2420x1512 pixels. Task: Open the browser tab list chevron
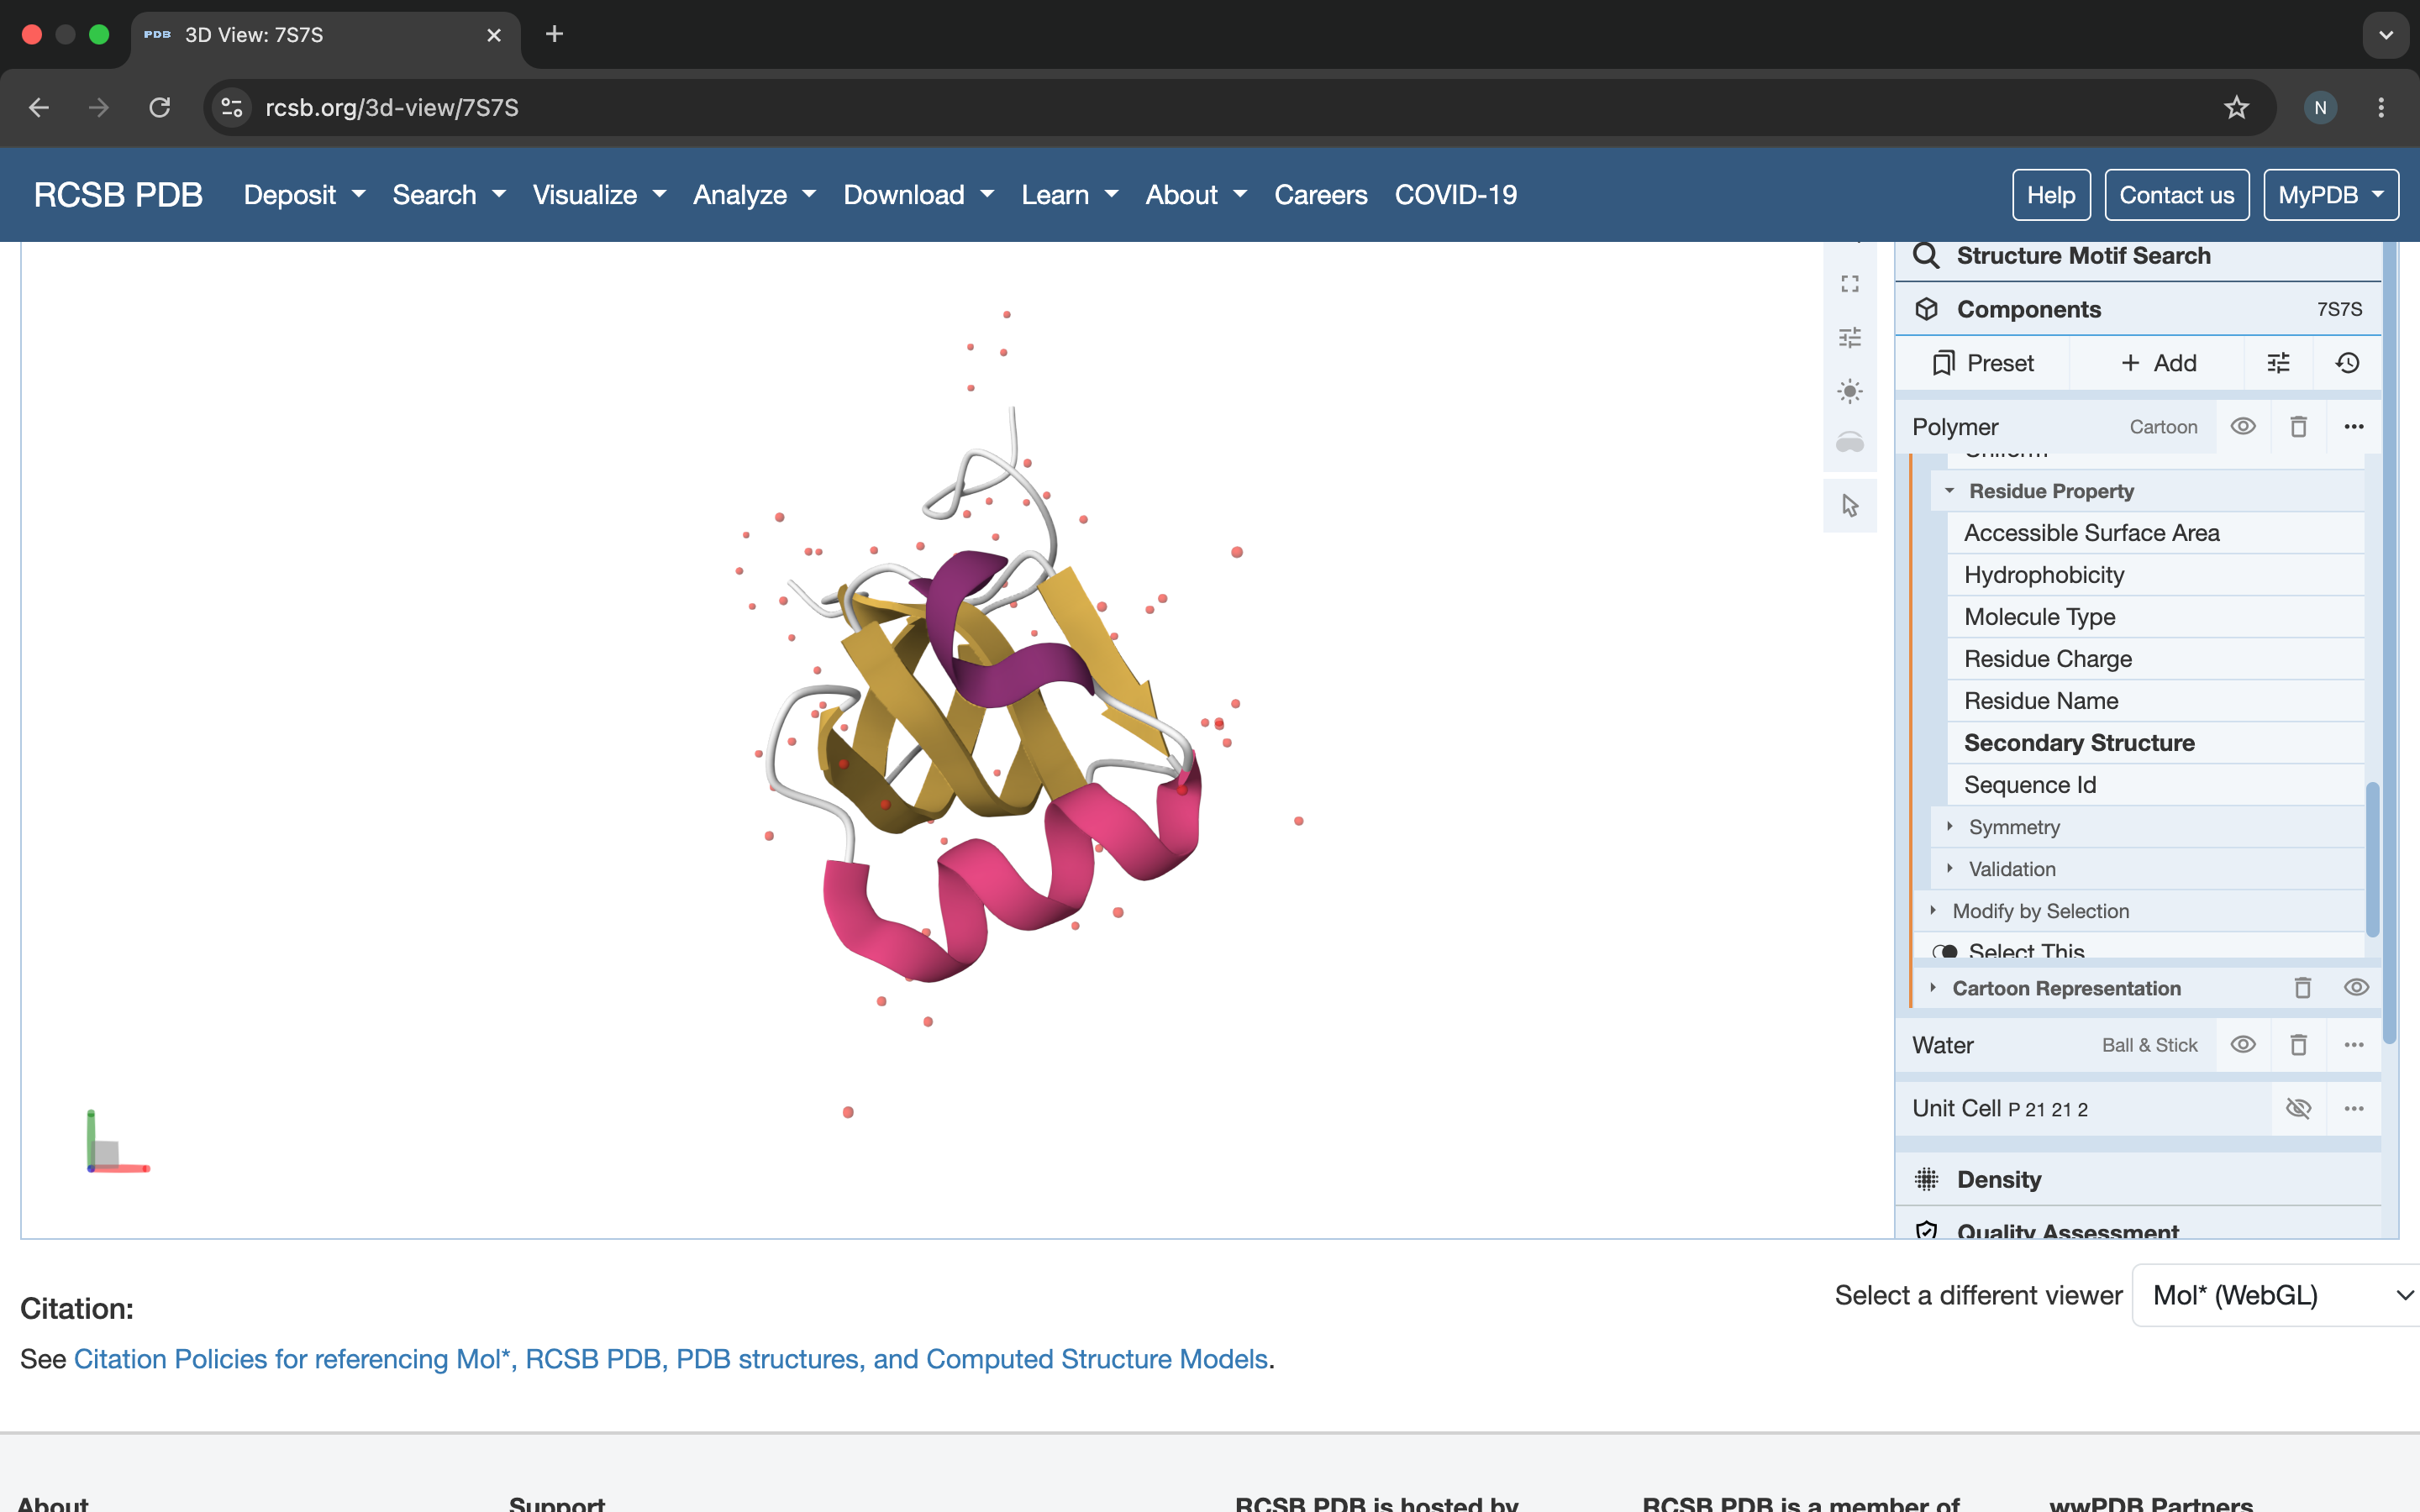[2386, 35]
